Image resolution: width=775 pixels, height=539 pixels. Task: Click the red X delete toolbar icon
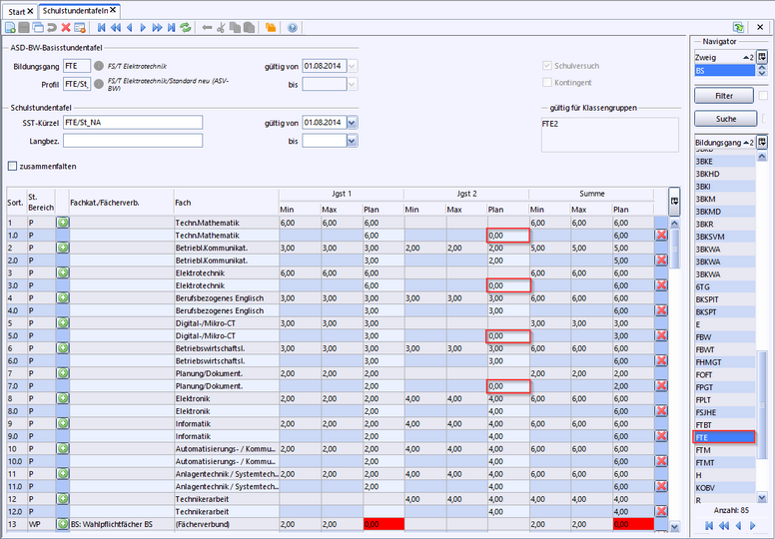pyautogui.click(x=66, y=28)
